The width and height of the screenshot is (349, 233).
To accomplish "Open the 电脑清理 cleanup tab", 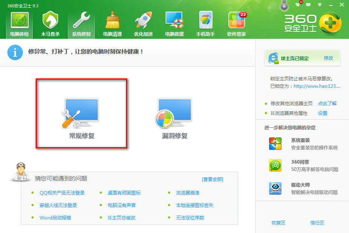I will point(112,24).
